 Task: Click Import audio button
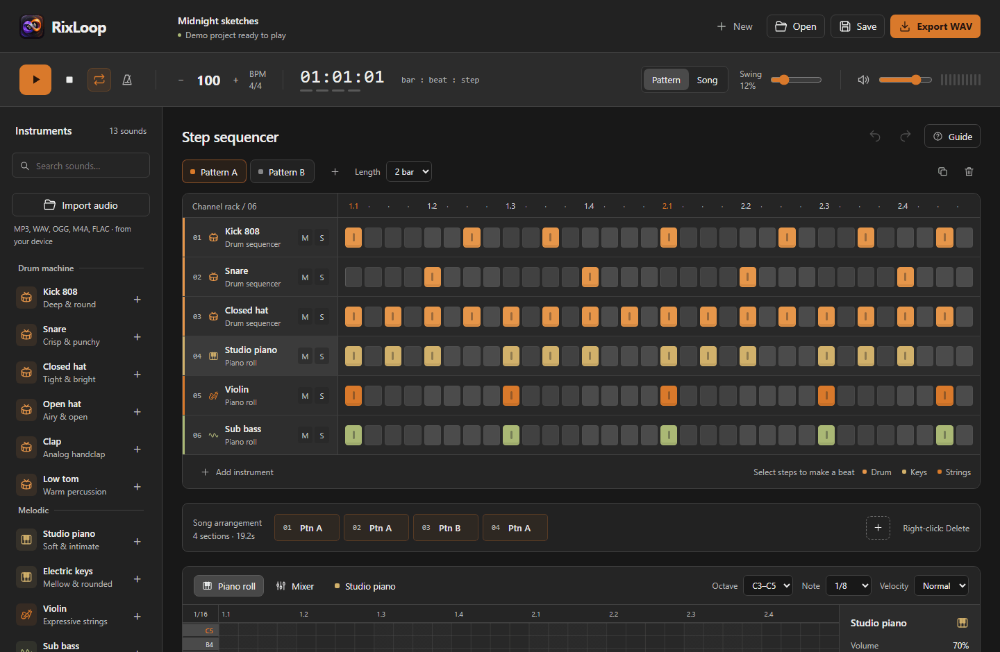tap(81, 205)
